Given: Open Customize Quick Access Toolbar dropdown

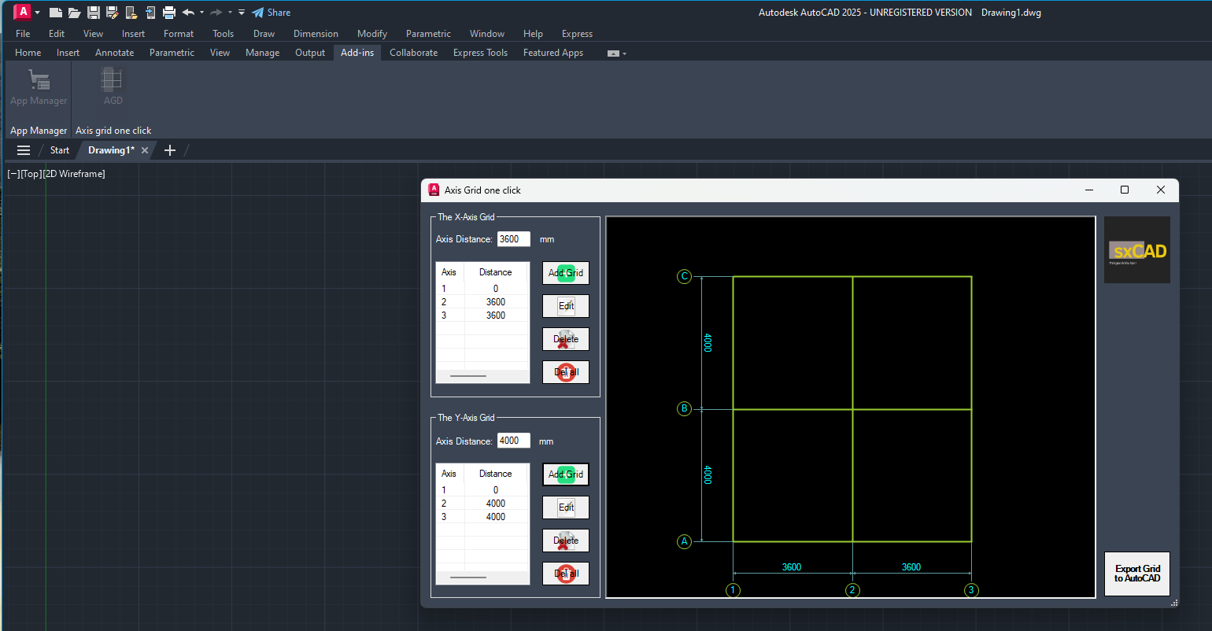Looking at the screenshot, I should pyautogui.click(x=242, y=13).
